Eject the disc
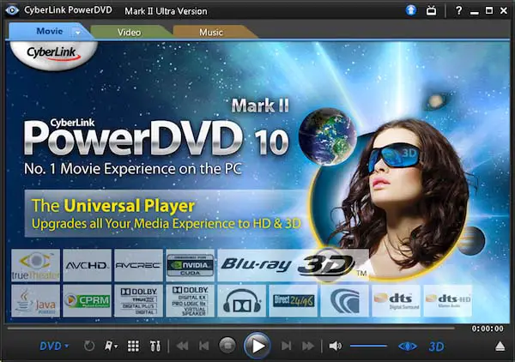 click(500, 347)
